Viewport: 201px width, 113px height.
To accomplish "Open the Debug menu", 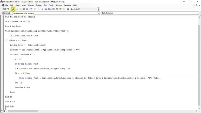I will pos(39,5).
